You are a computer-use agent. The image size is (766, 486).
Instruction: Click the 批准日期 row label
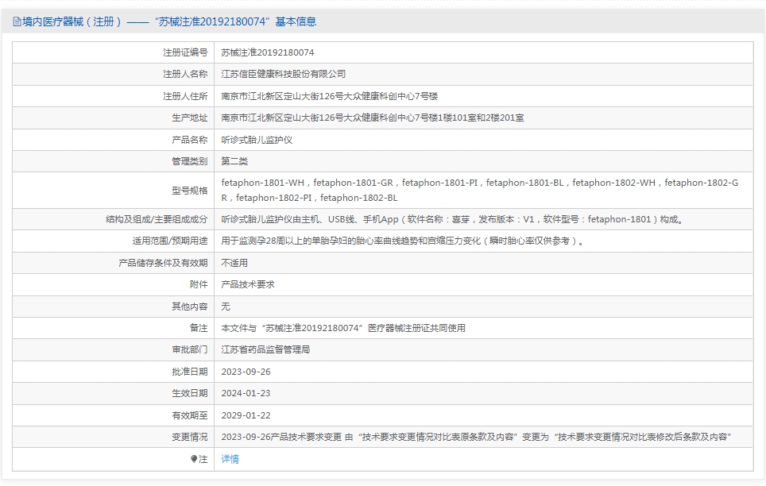tap(190, 372)
